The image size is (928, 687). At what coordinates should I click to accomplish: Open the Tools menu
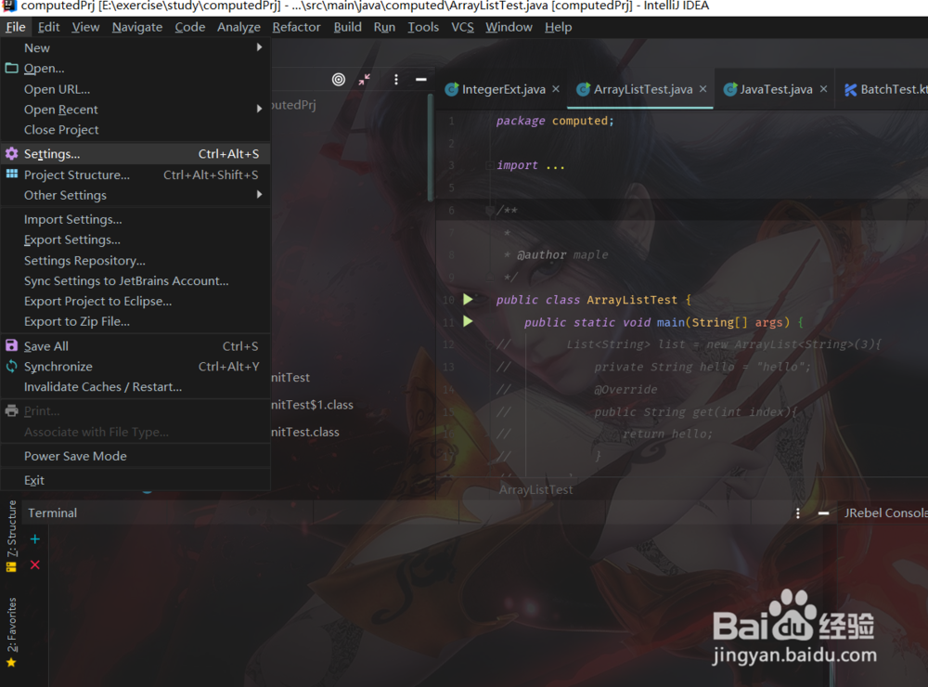pyautogui.click(x=423, y=27)
